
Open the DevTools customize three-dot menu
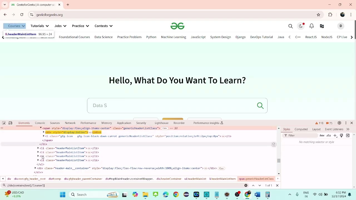tap(346, 123)
